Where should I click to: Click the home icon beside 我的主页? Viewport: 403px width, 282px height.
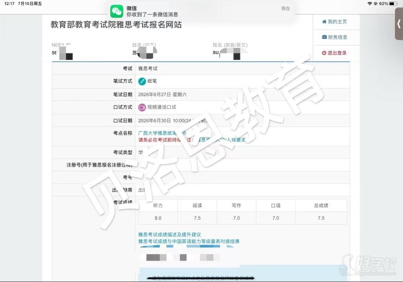tap(324, 22)
